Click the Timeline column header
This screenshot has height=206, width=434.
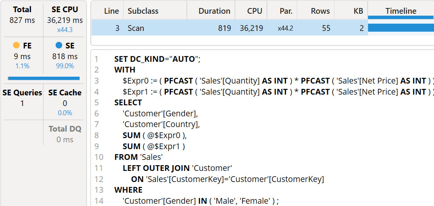(x=400, y=11)
